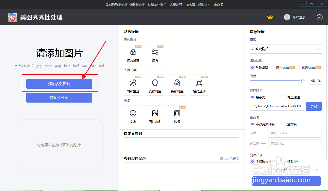This screenshot has width=328, height=191.
Task: Click the 人像美容 section label
Action: point(130,70)
